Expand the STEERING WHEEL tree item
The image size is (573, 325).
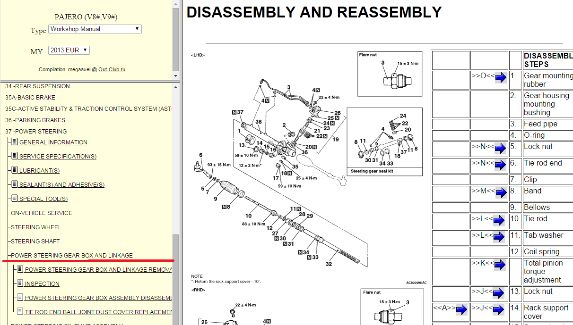(x=35, y=227)
